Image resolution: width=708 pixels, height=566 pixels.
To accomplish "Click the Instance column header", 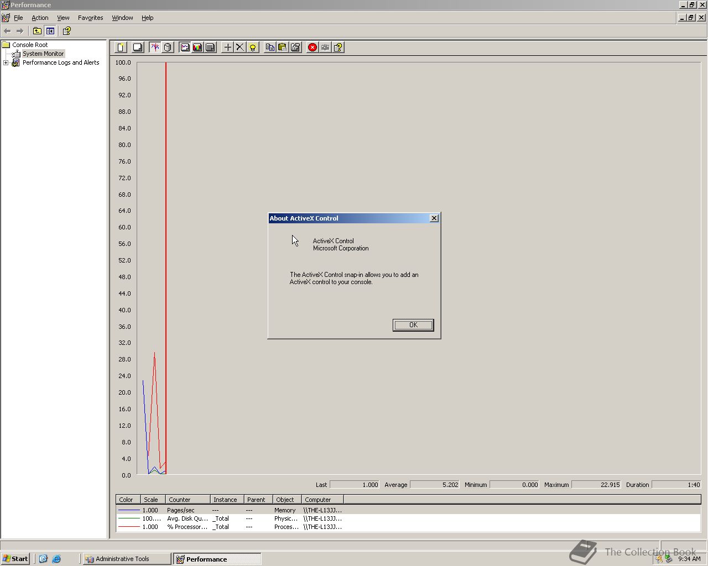I will click(227, 499).
